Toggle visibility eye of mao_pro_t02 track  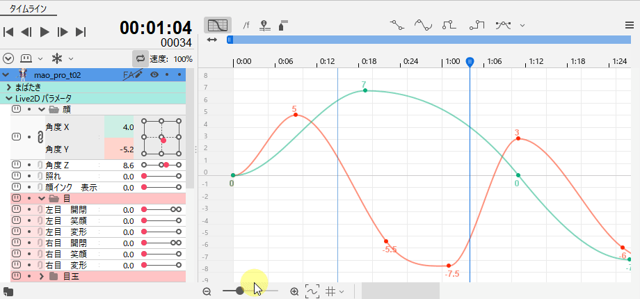pos(154,74)
